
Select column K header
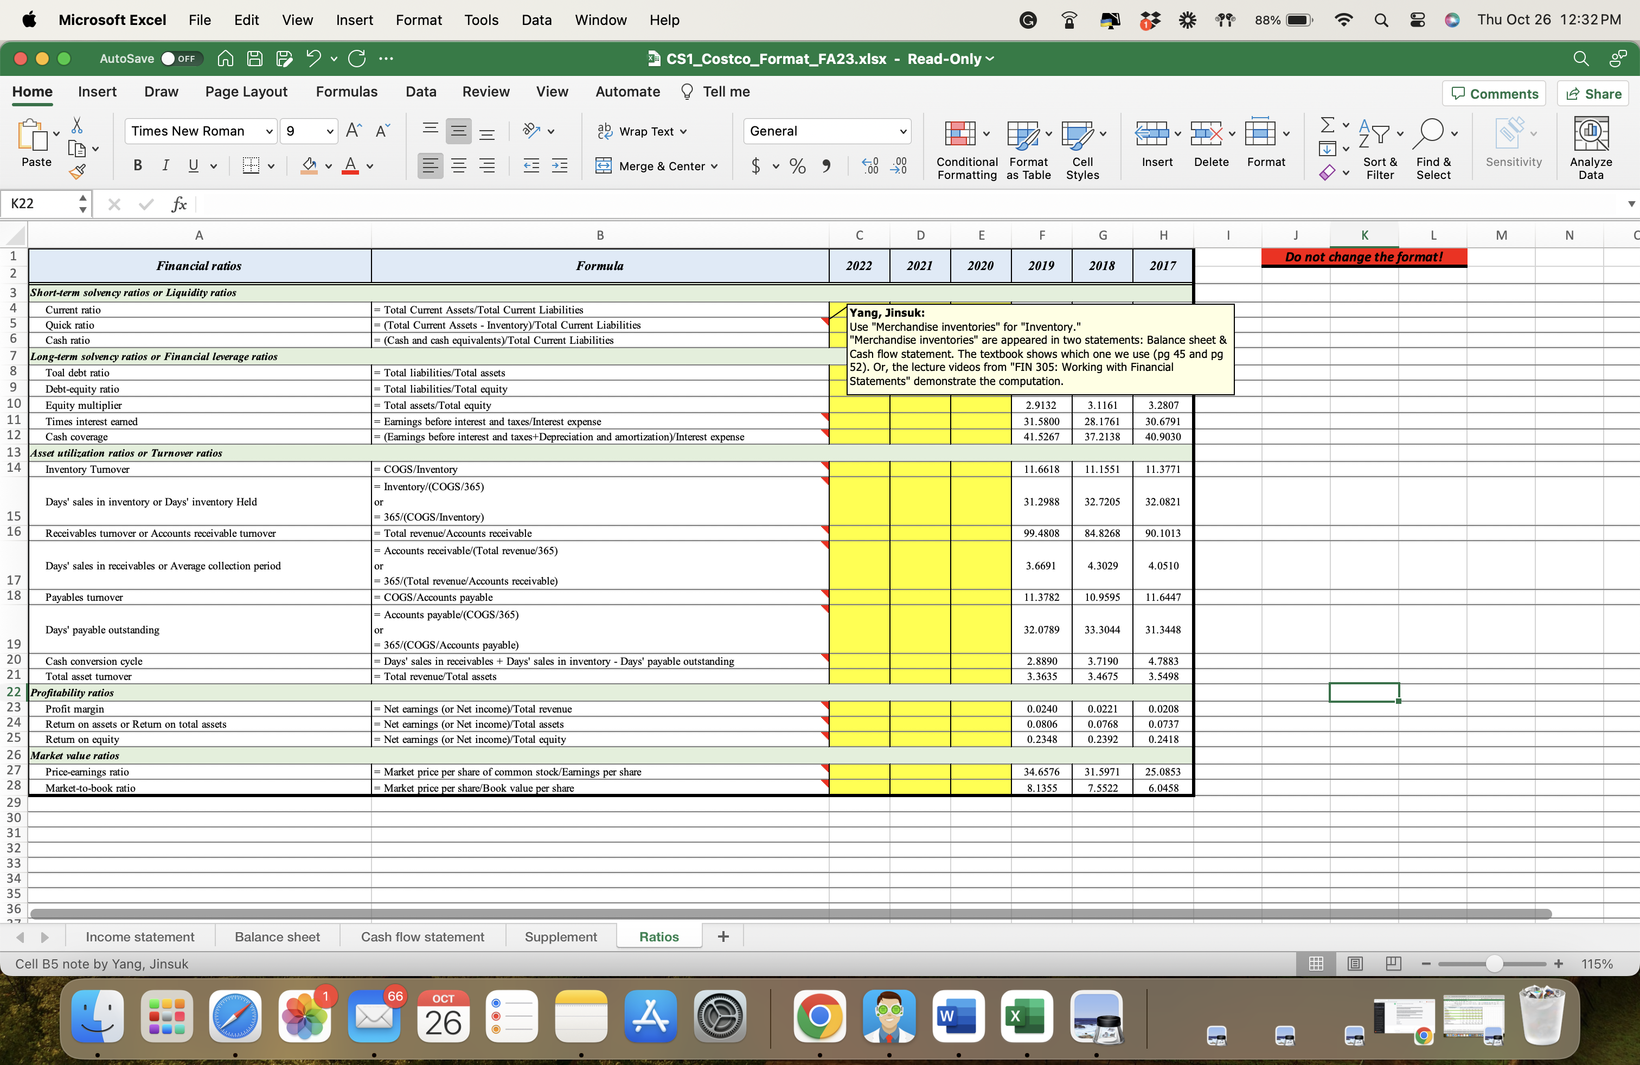1363,235
